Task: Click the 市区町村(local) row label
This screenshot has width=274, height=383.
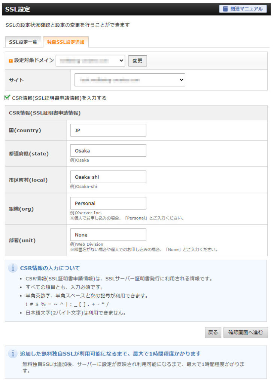Action: click(x=28, y=180)
